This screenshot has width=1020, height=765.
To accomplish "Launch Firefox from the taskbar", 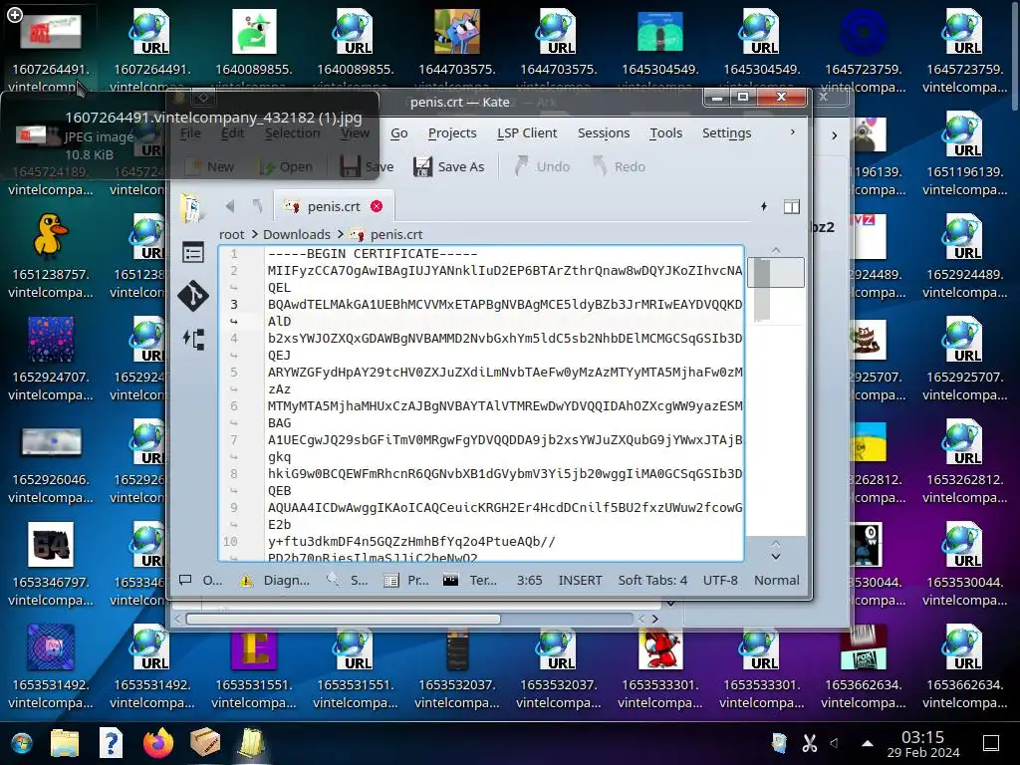I will pos(158,743).
